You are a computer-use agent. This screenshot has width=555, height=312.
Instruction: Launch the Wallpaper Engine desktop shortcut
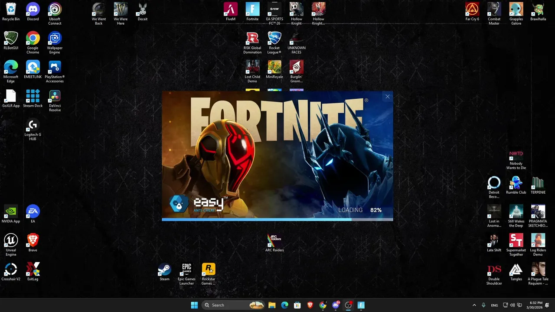(x=55, y=43)
